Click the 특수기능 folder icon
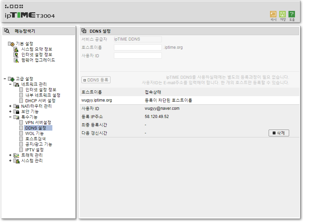The image size is (309, 224). click(16, 117)
